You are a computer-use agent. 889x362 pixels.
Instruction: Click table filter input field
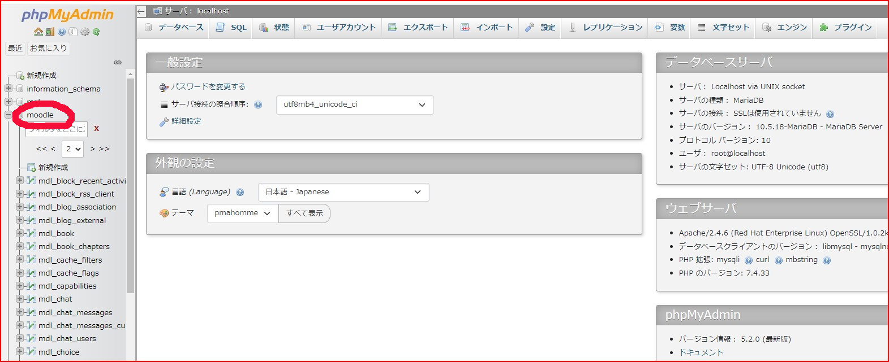pyautogui.click(x=57, y=129)
